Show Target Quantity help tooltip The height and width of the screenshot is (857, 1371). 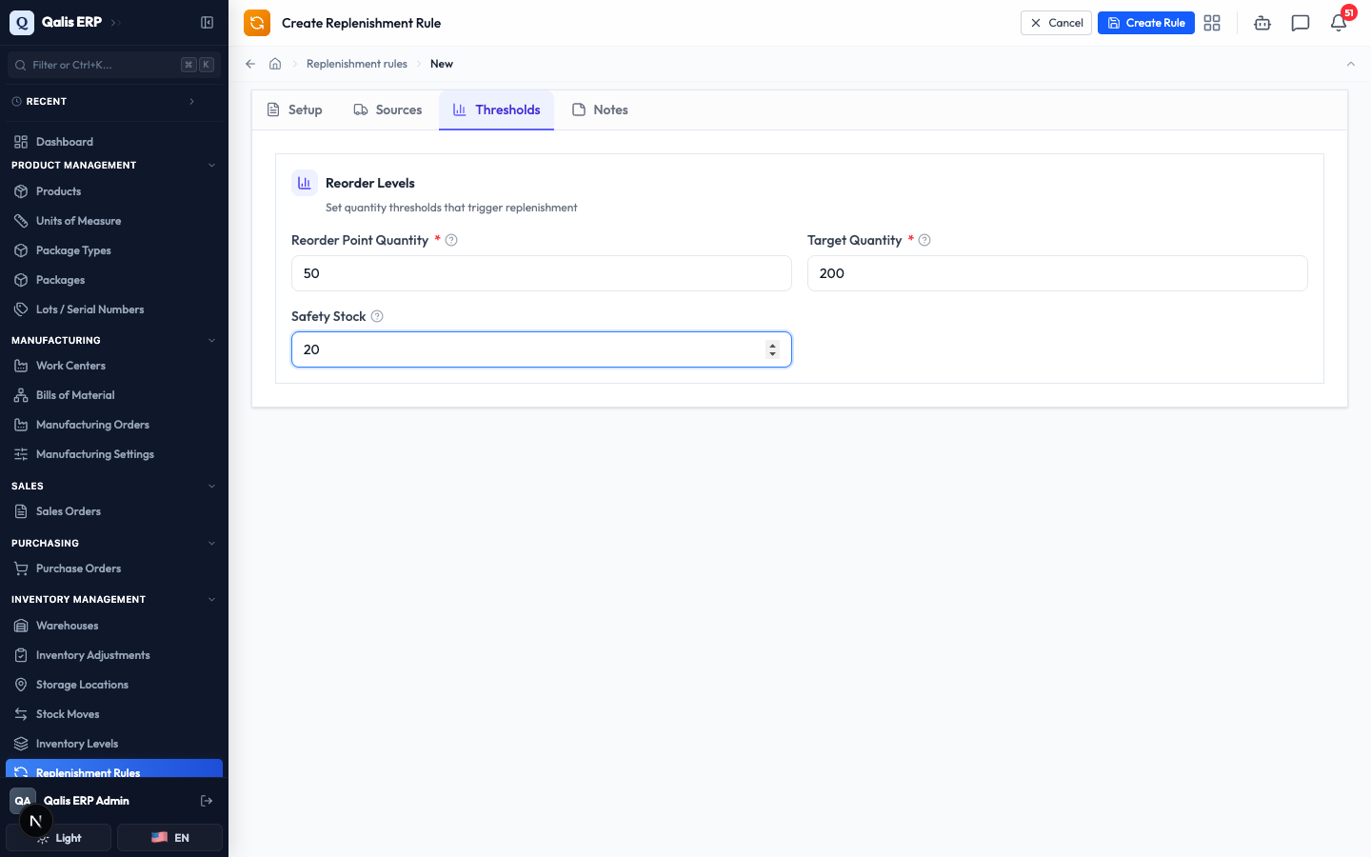coord(924,240)
